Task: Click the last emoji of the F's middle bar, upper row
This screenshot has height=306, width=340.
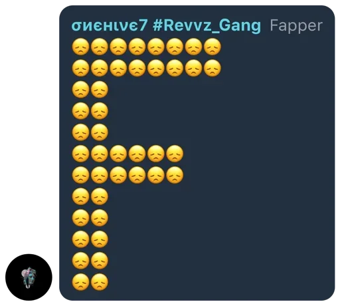Action: [x=175, y=154]
